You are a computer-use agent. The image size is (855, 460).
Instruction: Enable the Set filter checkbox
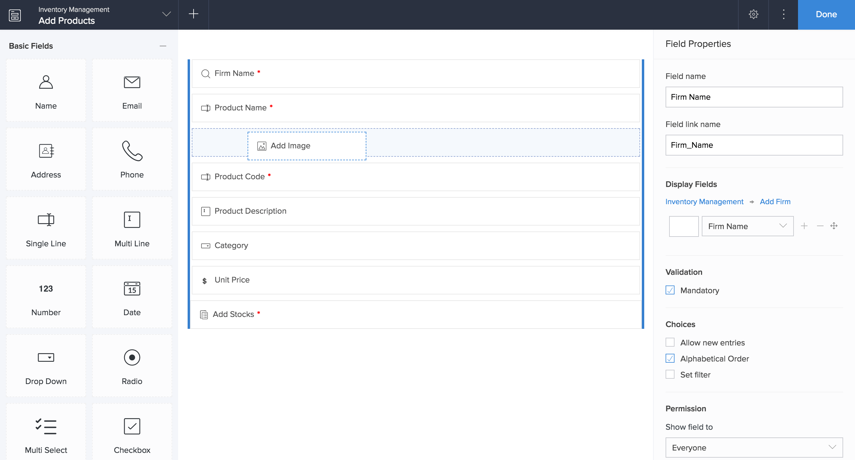(670, 374)
